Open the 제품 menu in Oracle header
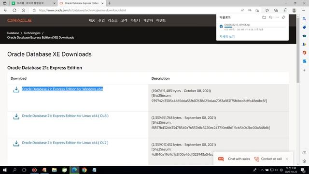 [x=92, y=20]
